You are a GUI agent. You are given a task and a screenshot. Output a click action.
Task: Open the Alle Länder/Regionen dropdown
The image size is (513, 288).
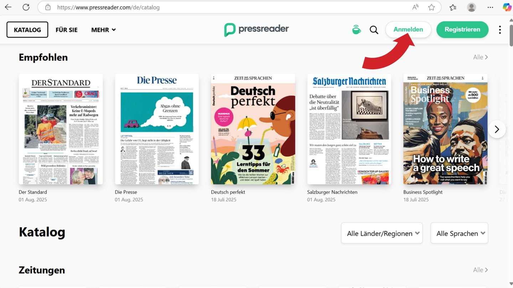pyautogui.click(x=382, y=233)
